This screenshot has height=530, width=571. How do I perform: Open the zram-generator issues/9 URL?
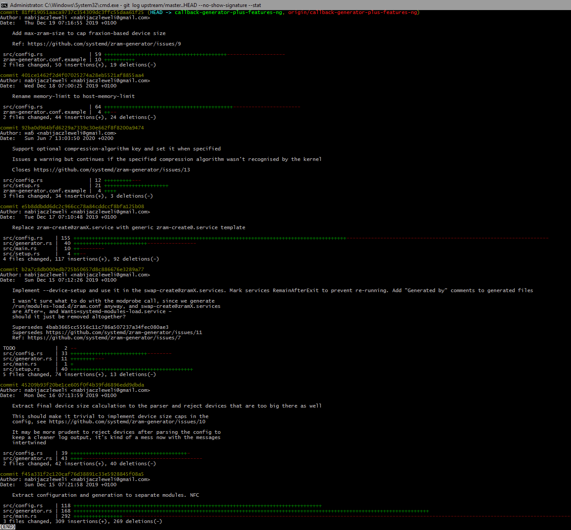[104, 44]
